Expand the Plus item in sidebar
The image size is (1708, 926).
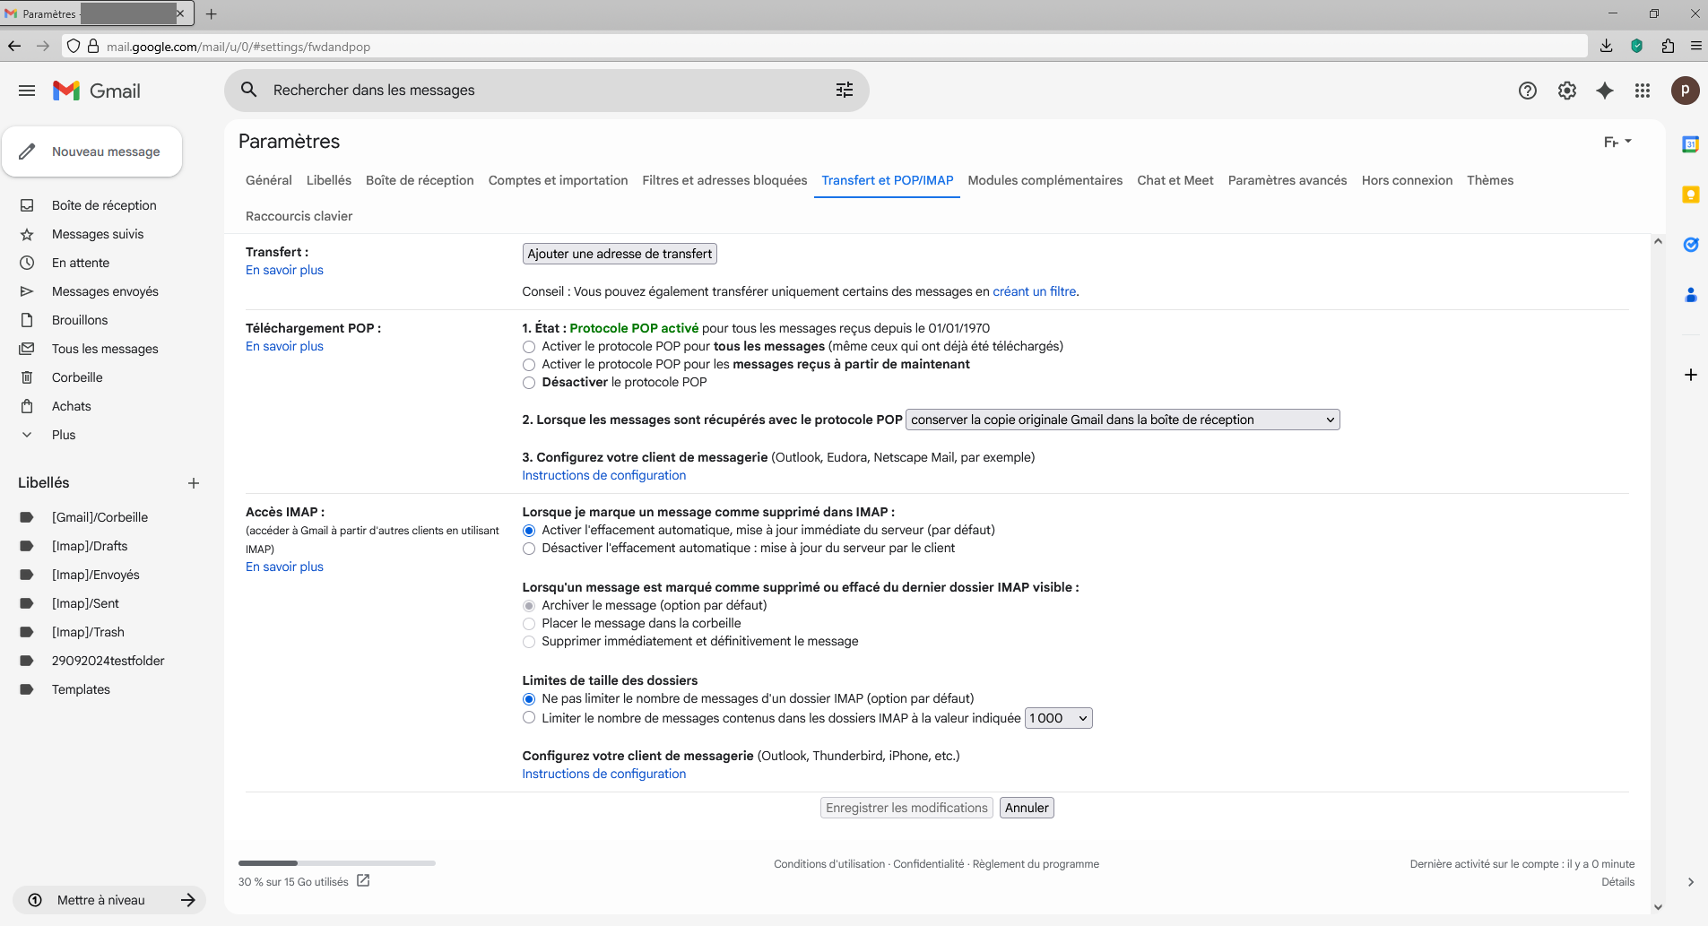pyautogui.click(x=64, y=435)
